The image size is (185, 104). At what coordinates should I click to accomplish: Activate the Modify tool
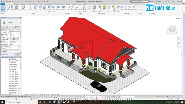pos(3,8)
